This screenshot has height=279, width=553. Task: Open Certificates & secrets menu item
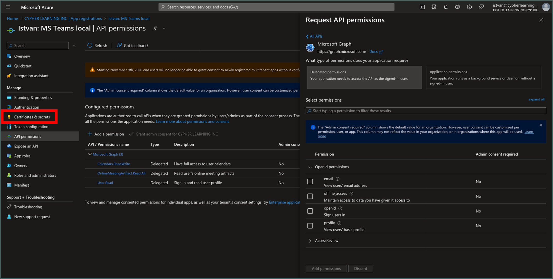(x=32, y=117)
